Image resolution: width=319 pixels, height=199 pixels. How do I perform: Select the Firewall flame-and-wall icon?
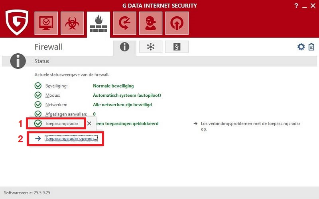[x=98, y=23]
